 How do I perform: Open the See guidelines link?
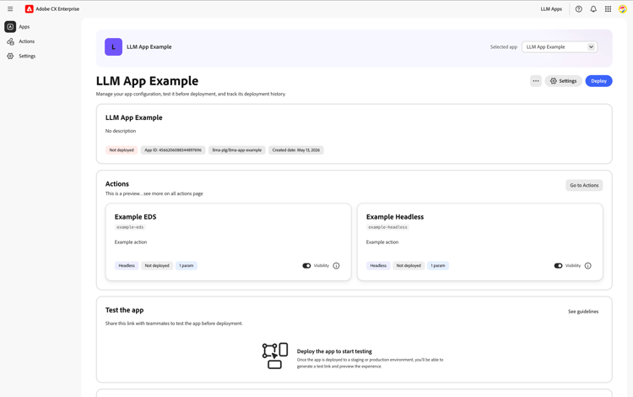click(583, 312)
